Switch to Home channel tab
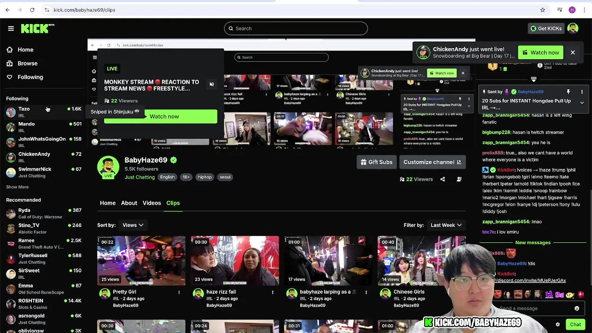592x333 pixels. tap(108, 203)
